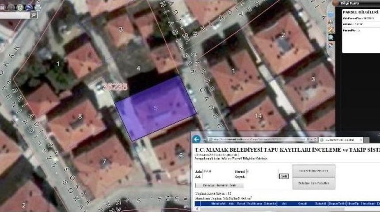
Task: Click the upper large gray button beside Getir
Action: tap(314, 171)
